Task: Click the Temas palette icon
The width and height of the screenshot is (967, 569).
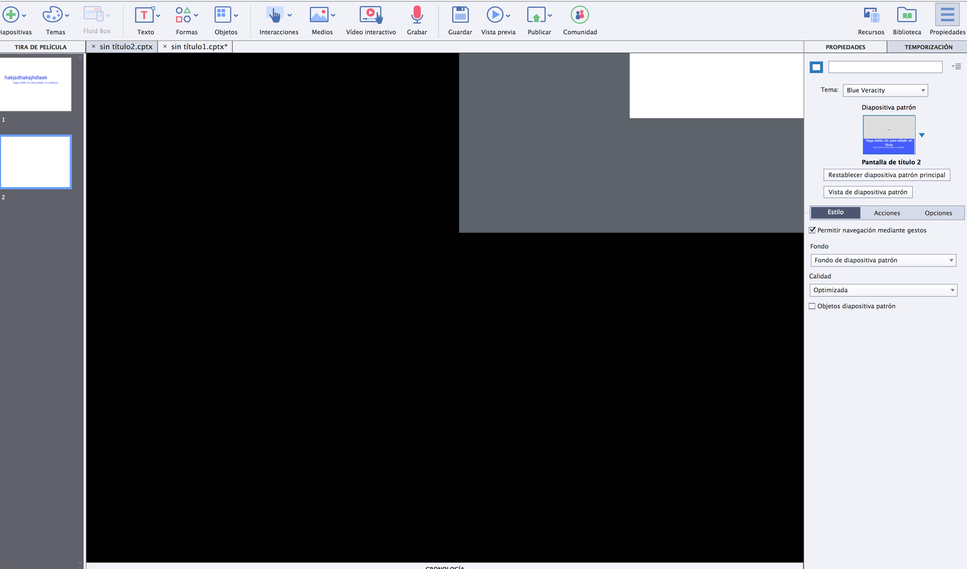Action: point(53,15)
